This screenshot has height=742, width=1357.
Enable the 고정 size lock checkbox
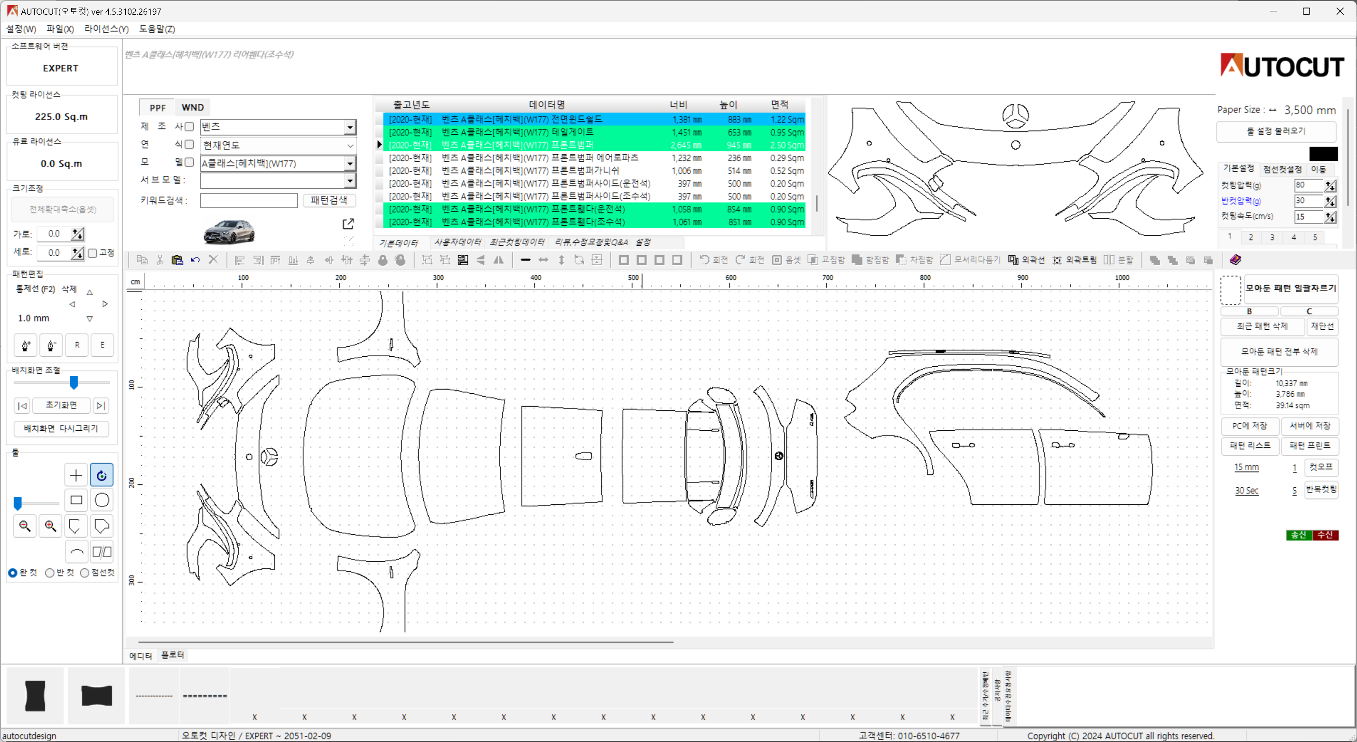93,253
